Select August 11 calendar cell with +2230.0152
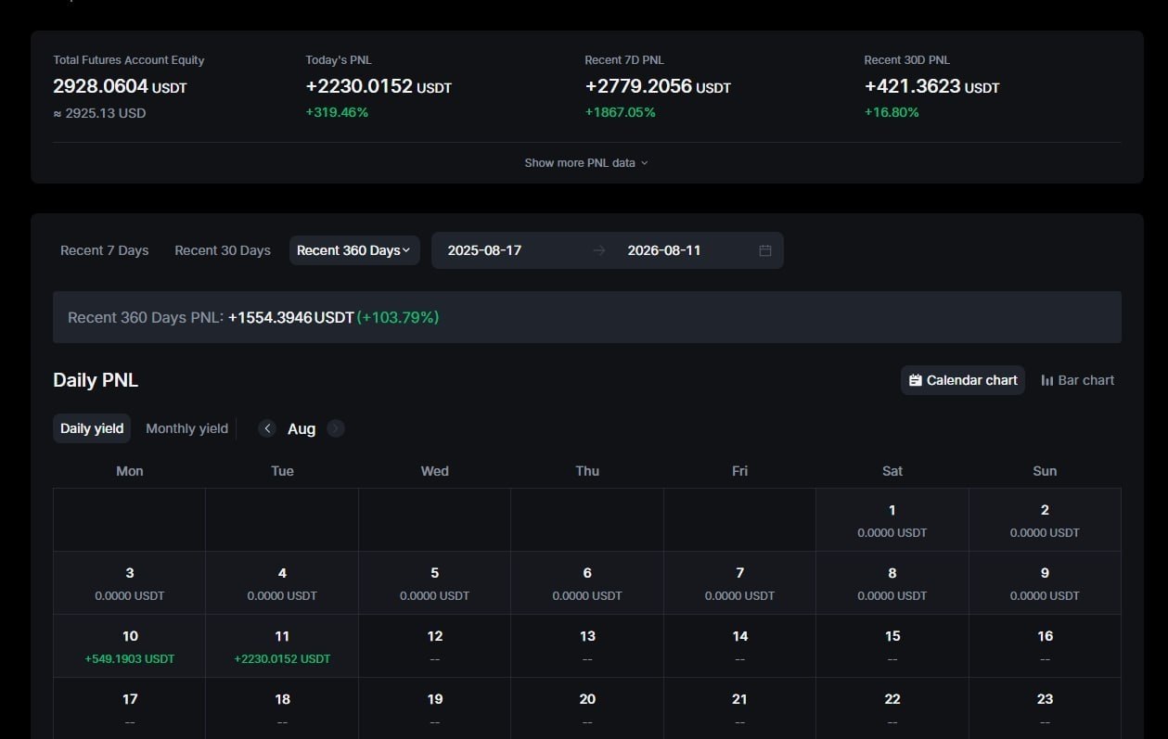 coord(282,645)
